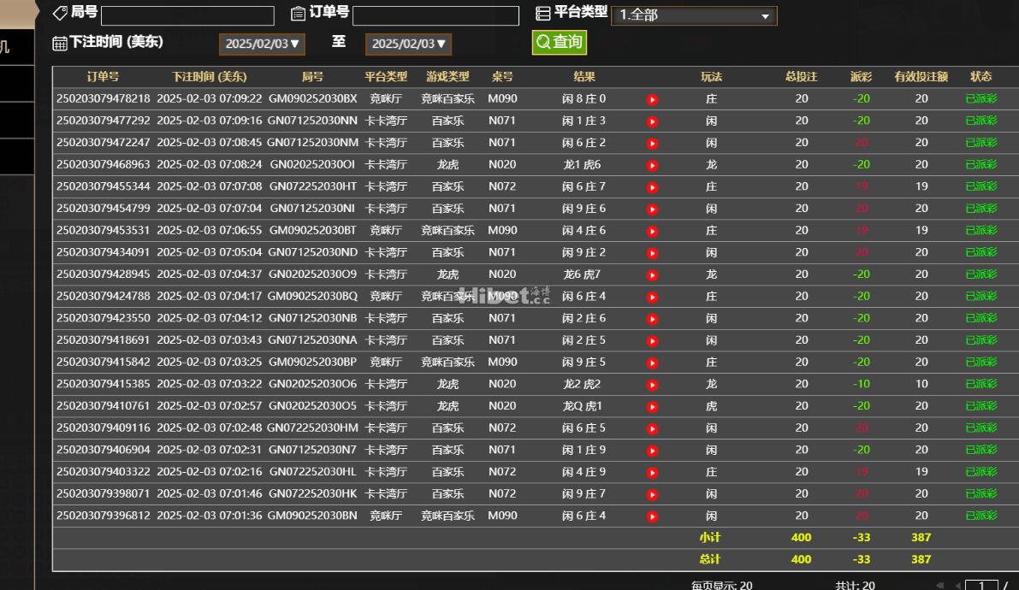Select round number GN020252030OI
The image size is (1019, 590).
[x=312, y=164]
